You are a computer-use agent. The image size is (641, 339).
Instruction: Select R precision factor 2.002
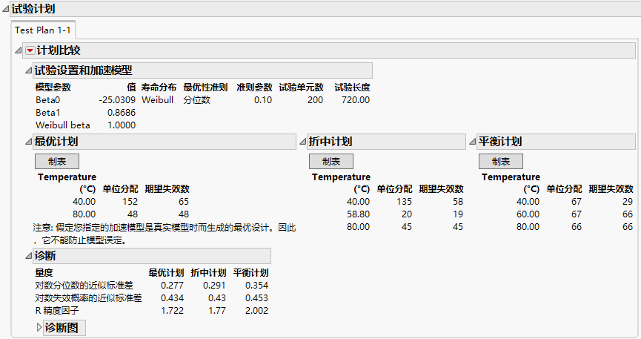click(256, 311)
